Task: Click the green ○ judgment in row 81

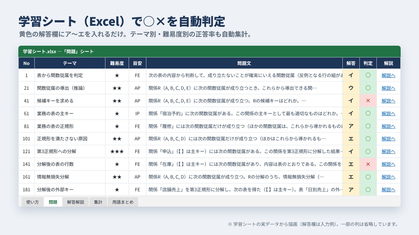Action: click(x=368, y=126)
